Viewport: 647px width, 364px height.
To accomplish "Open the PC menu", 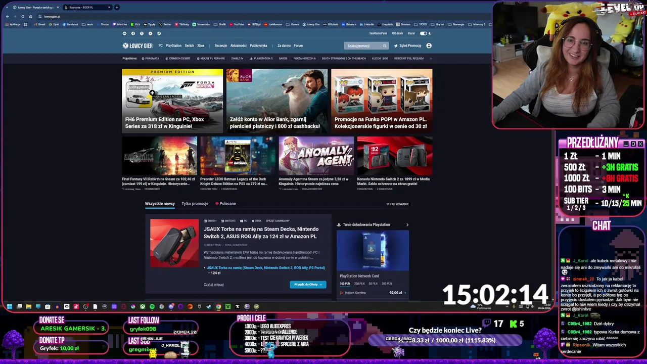I will tap(160, 45).
